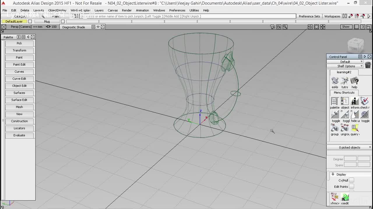
Task: Click the tumble view icon
Action: point(310,27)
